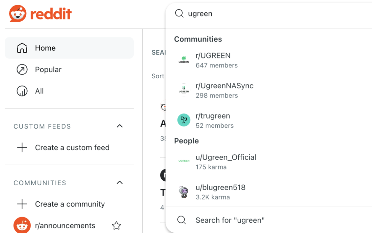Click the r/announcements avatar icon

coord(22,225)
